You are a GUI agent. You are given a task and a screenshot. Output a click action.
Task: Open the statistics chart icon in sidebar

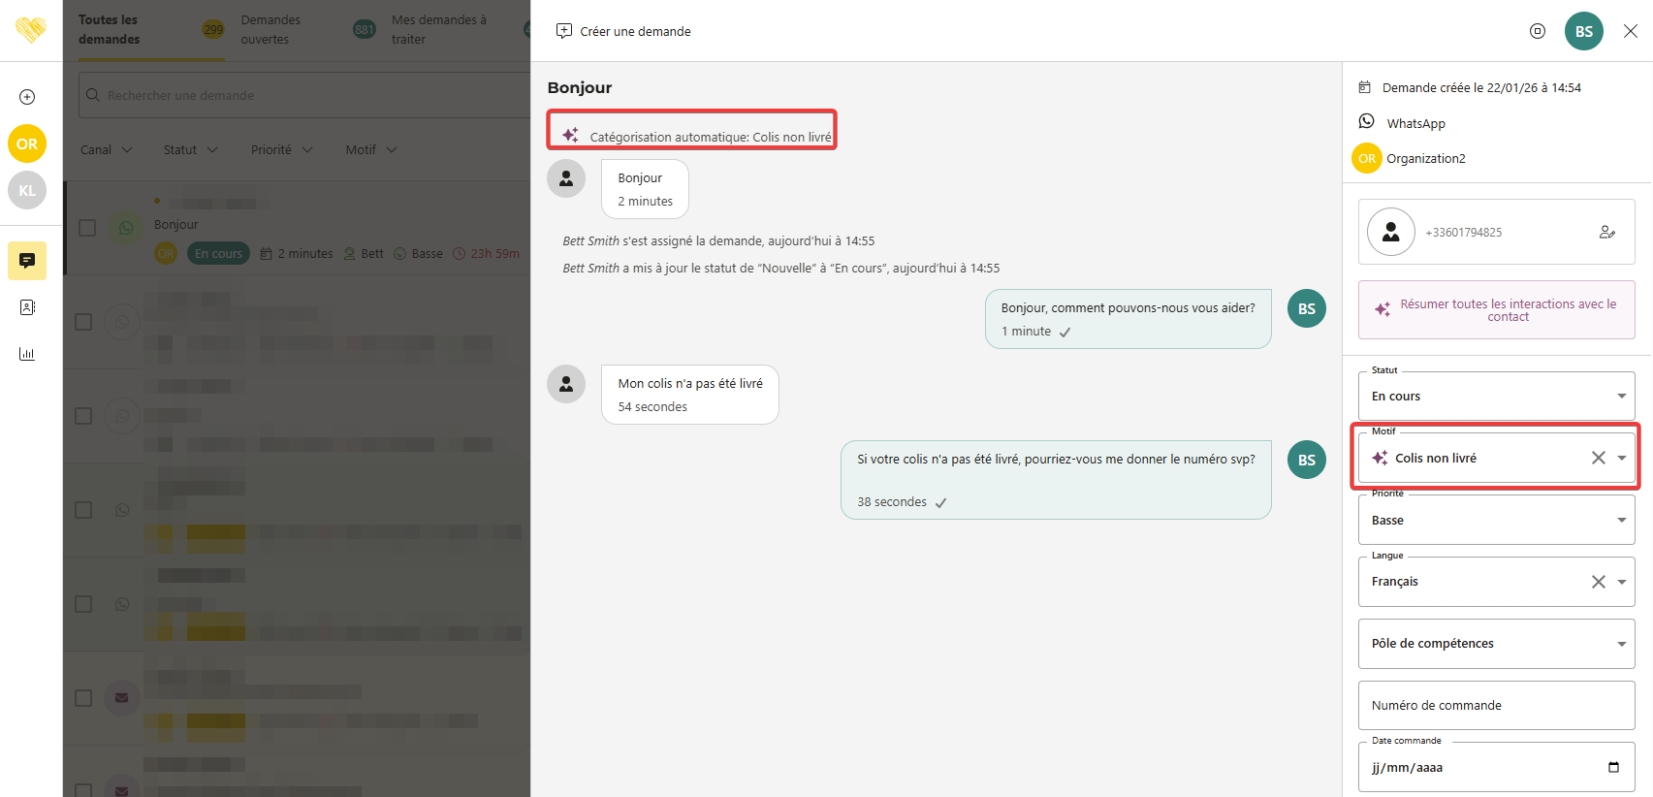click(27, 354)
